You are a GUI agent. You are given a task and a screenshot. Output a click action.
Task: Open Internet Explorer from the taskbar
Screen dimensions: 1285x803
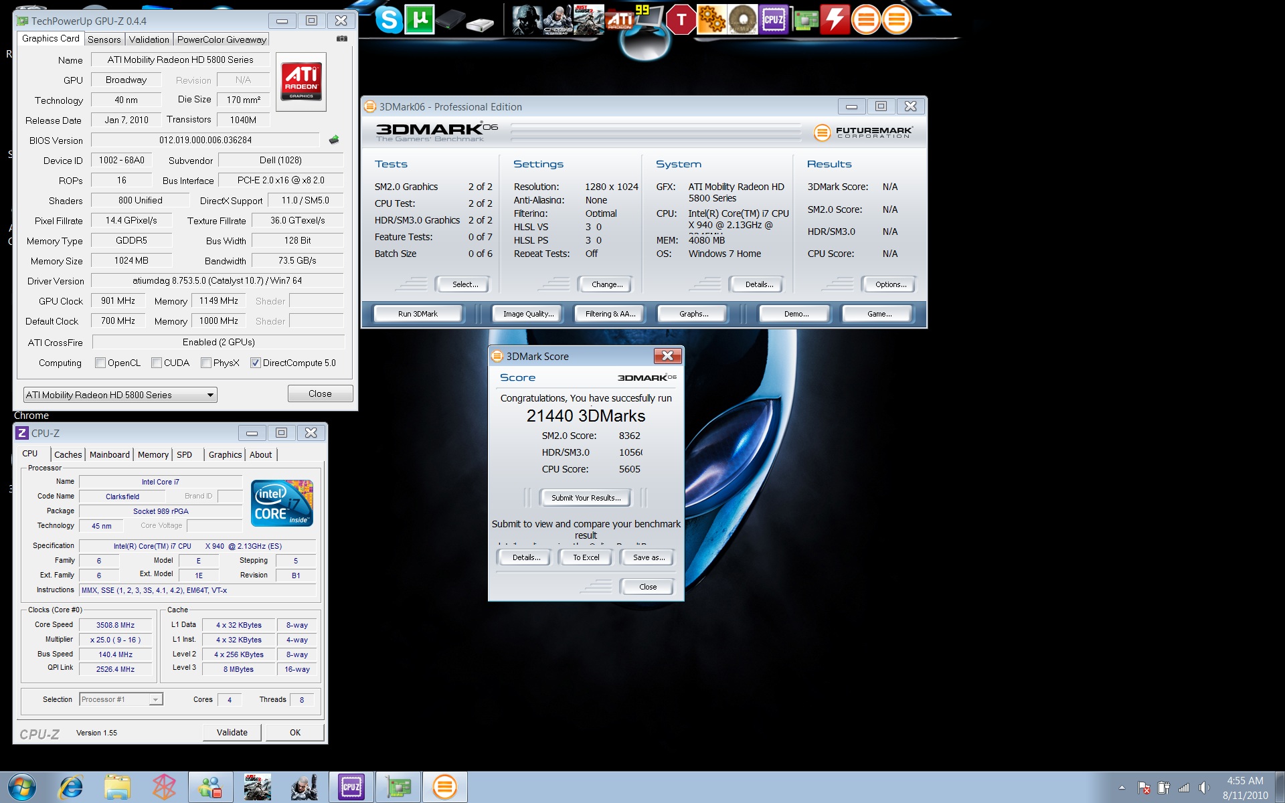coord(70,787)
